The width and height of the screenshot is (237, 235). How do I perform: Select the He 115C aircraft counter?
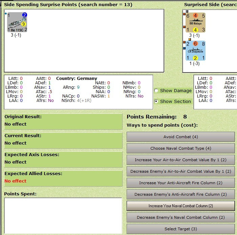[x=17, y=22]
